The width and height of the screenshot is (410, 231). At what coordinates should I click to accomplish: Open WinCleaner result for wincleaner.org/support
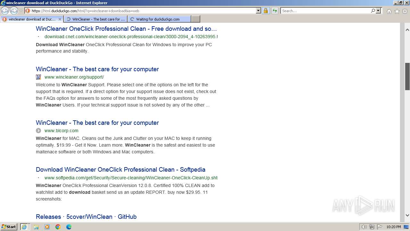point(97,69)
